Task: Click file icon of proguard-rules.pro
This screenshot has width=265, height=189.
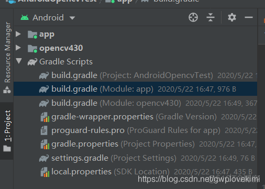Action: [44, 130]
